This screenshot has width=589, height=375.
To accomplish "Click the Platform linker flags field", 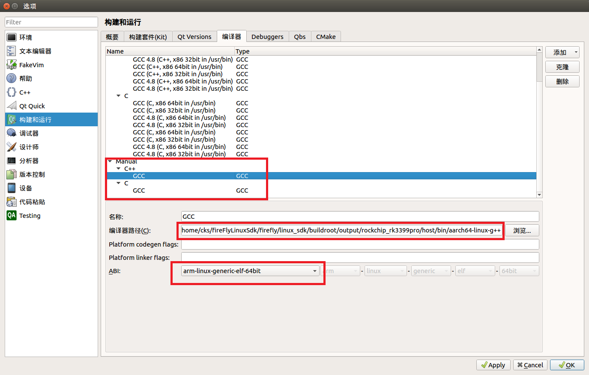I will pyautogui.click(x=360, y=258).
